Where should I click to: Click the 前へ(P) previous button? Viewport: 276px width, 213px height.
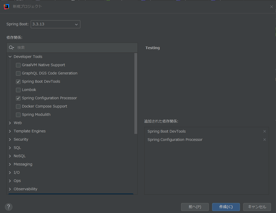(x=195, y=207)
